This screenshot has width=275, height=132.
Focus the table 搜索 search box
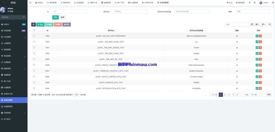(x=237, y=25)
